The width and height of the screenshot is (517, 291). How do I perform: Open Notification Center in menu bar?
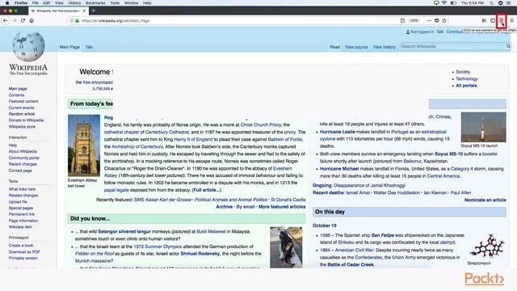508,3
